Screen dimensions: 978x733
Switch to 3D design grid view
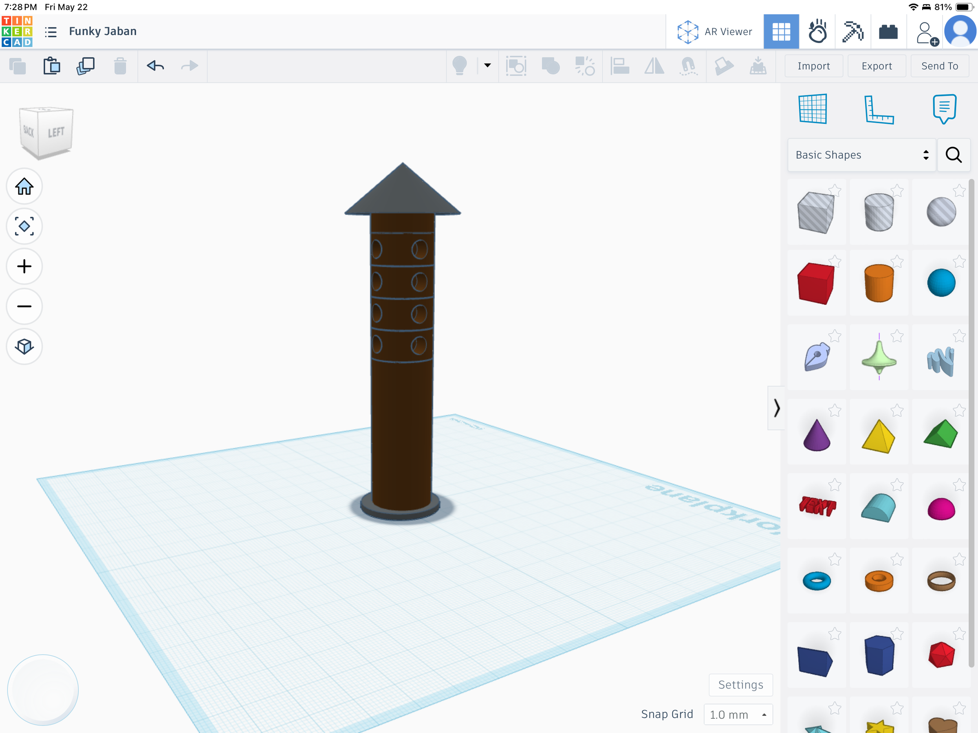coord(781,32)
